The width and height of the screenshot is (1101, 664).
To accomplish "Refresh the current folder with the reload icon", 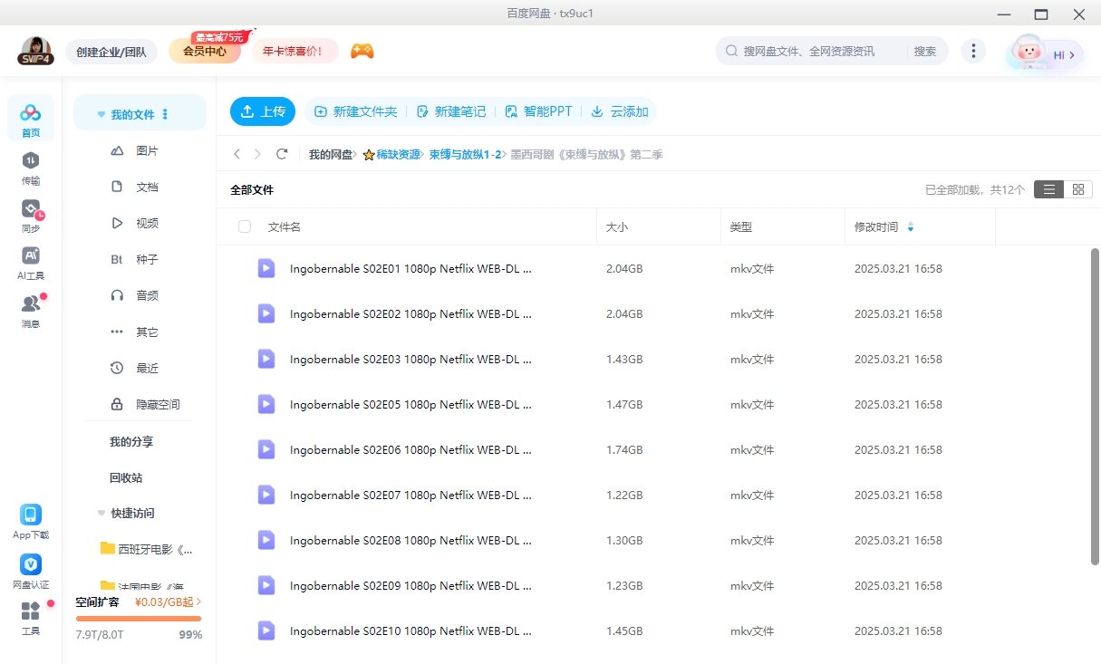I will pyautogui.click(x=282, y=154).
